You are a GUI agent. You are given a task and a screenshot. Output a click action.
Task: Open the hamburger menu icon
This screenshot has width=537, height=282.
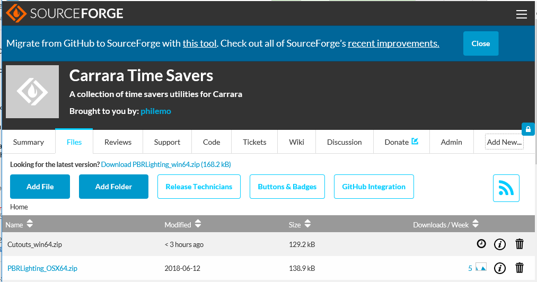pos(522,14)
